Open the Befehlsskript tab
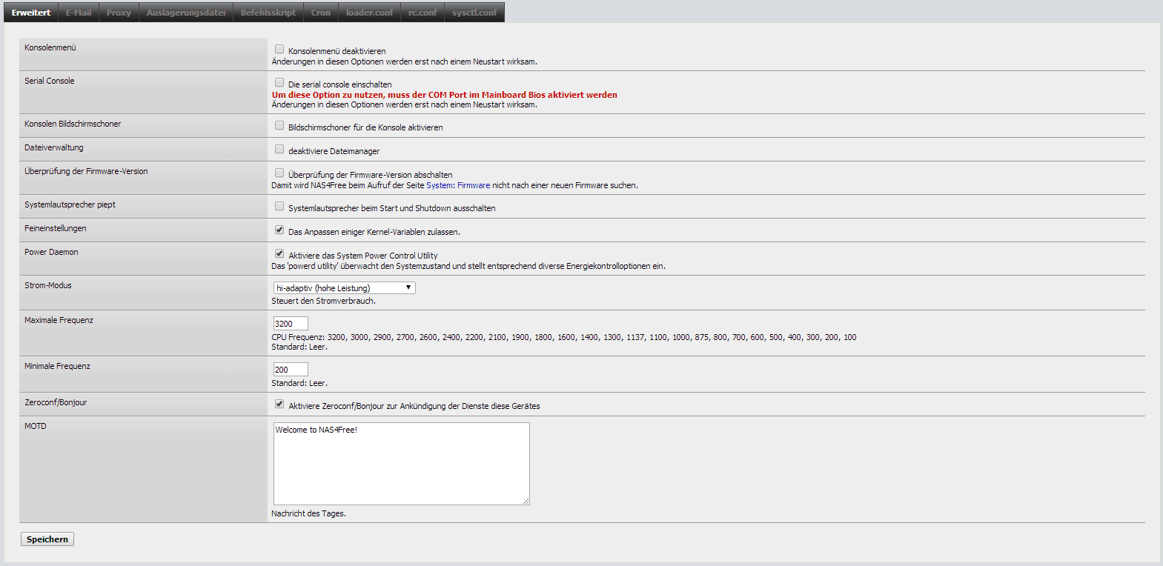 (268, 13)
